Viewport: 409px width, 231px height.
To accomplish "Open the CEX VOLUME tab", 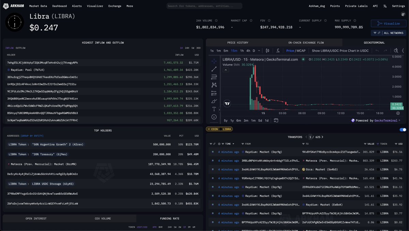I will tap(103, 218).
